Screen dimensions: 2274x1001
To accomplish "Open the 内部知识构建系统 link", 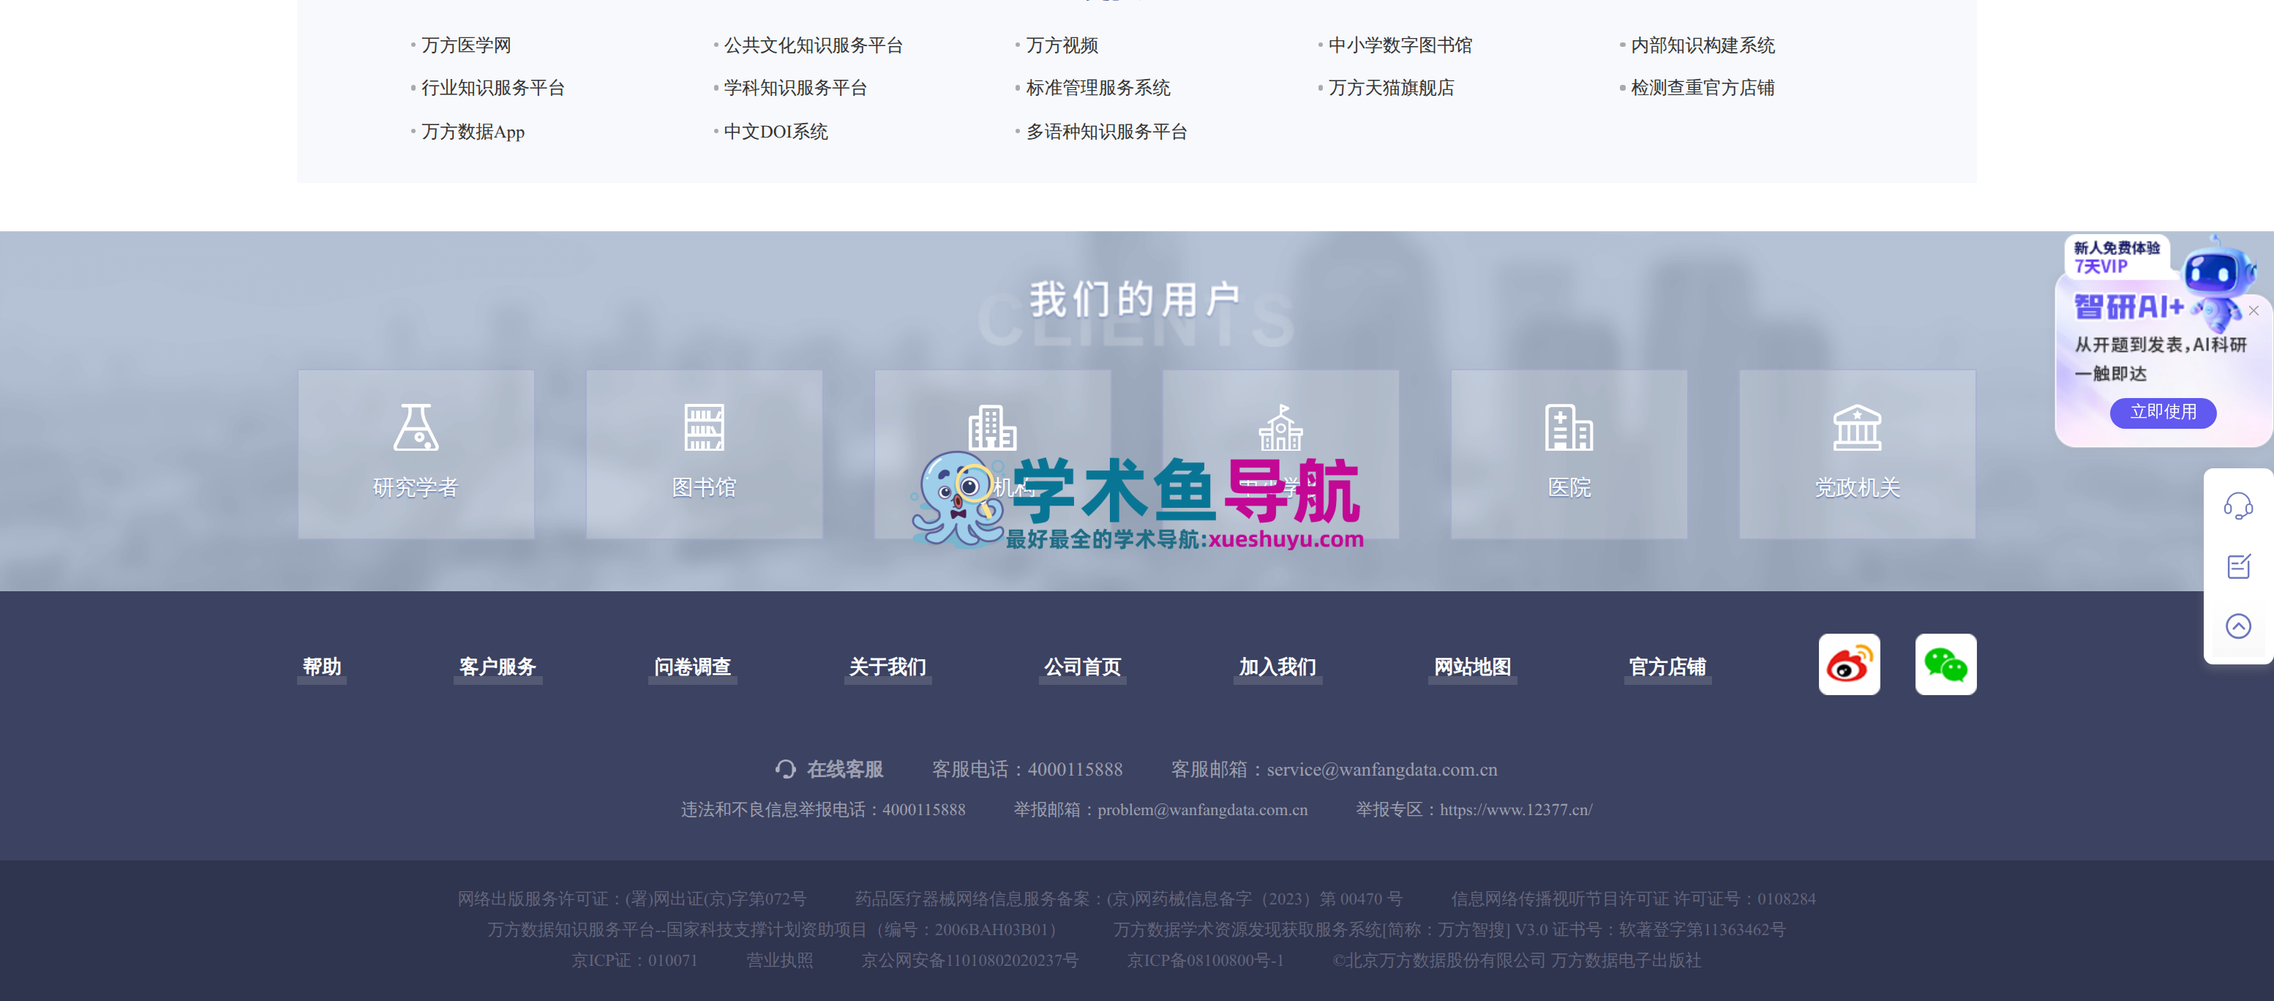I will [1703, 45].
